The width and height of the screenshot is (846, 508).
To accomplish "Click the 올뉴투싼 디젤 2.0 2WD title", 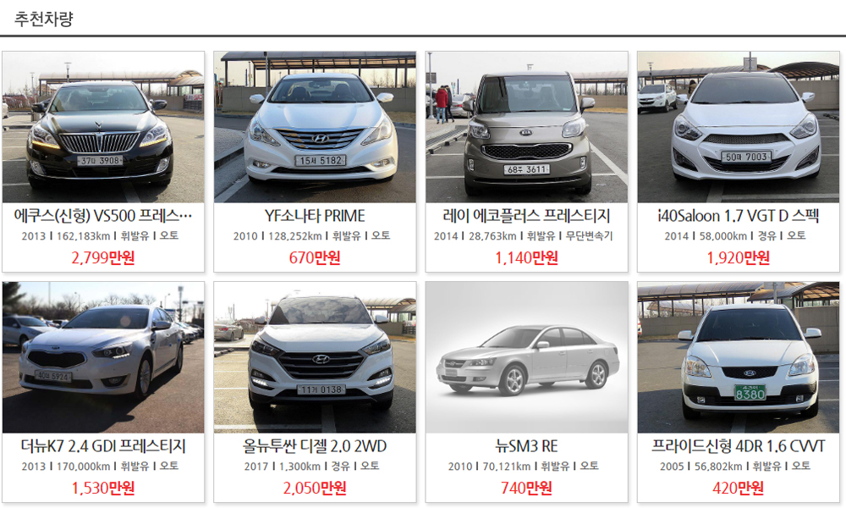I will coord(315,446).
